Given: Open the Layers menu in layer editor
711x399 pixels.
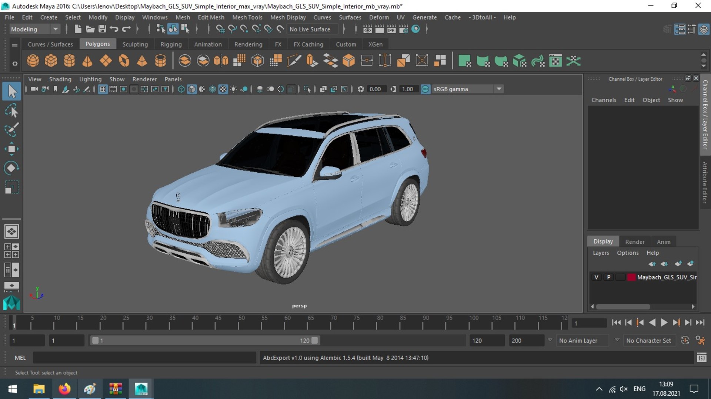Looking at the screenshot, I should click(x=601, y=253).
